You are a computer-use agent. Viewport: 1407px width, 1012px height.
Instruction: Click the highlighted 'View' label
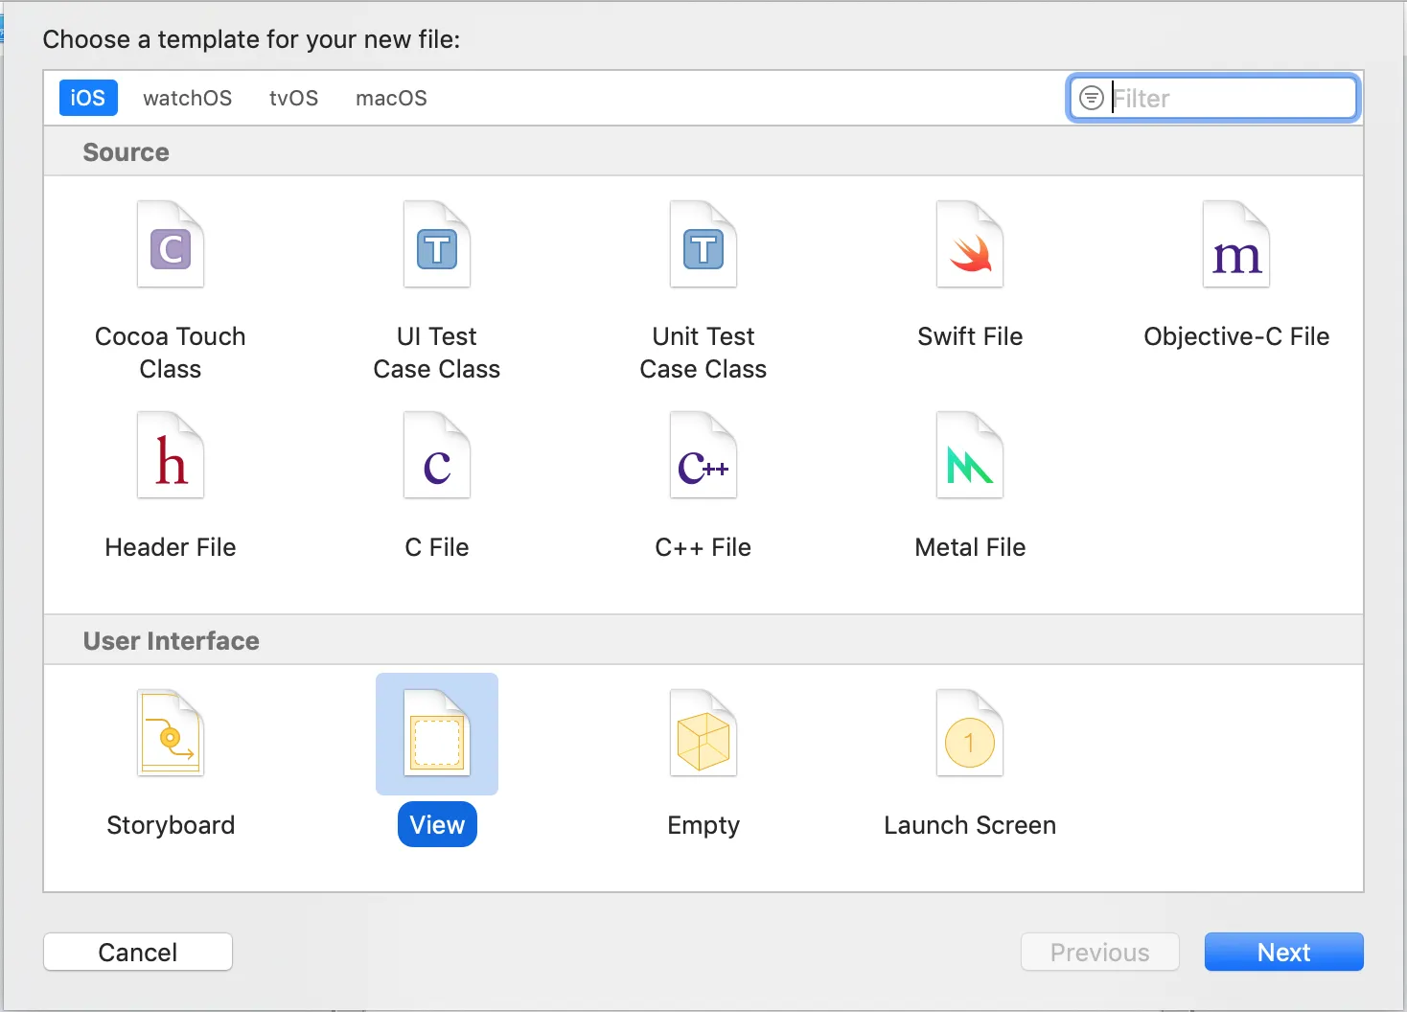pos(437,824)
